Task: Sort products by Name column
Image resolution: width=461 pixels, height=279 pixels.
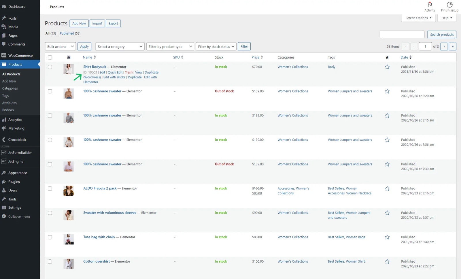Action: click(x=89, y=57)
